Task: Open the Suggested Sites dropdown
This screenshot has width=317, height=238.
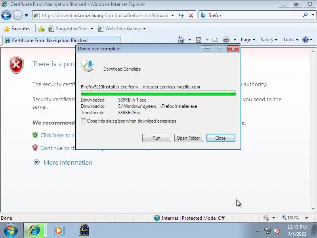Action: coord(71,29)
